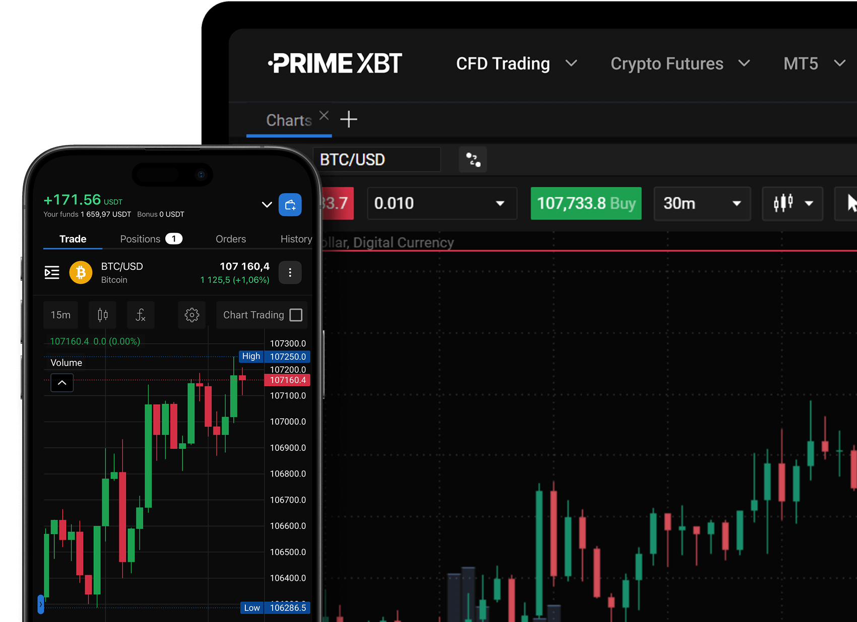Open the order book icon beside BTC/USD on phone
Viewport: 857px width, 622px height.
tap(52, 272)
